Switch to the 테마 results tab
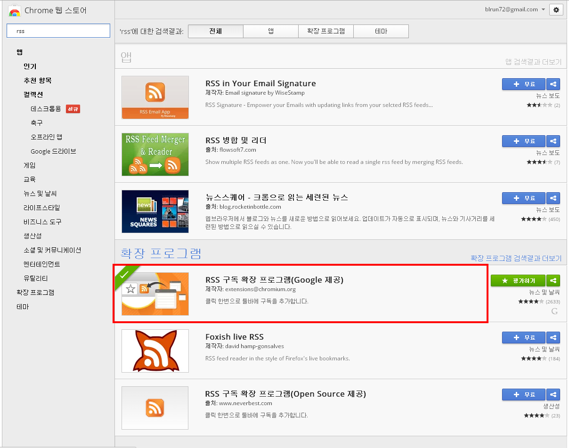Viewport: 569px width, 448px height. (x=381, y=31)
